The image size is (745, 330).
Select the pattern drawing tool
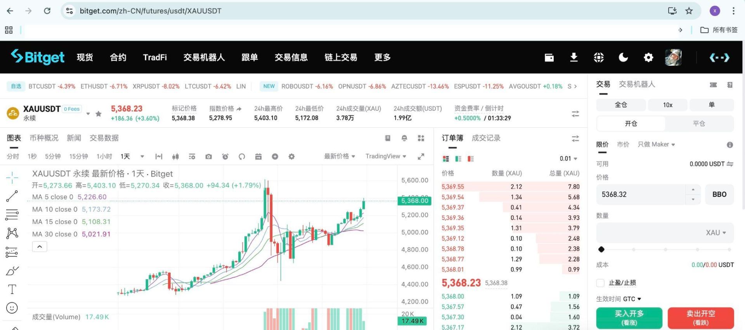click(x=12, y=233)
